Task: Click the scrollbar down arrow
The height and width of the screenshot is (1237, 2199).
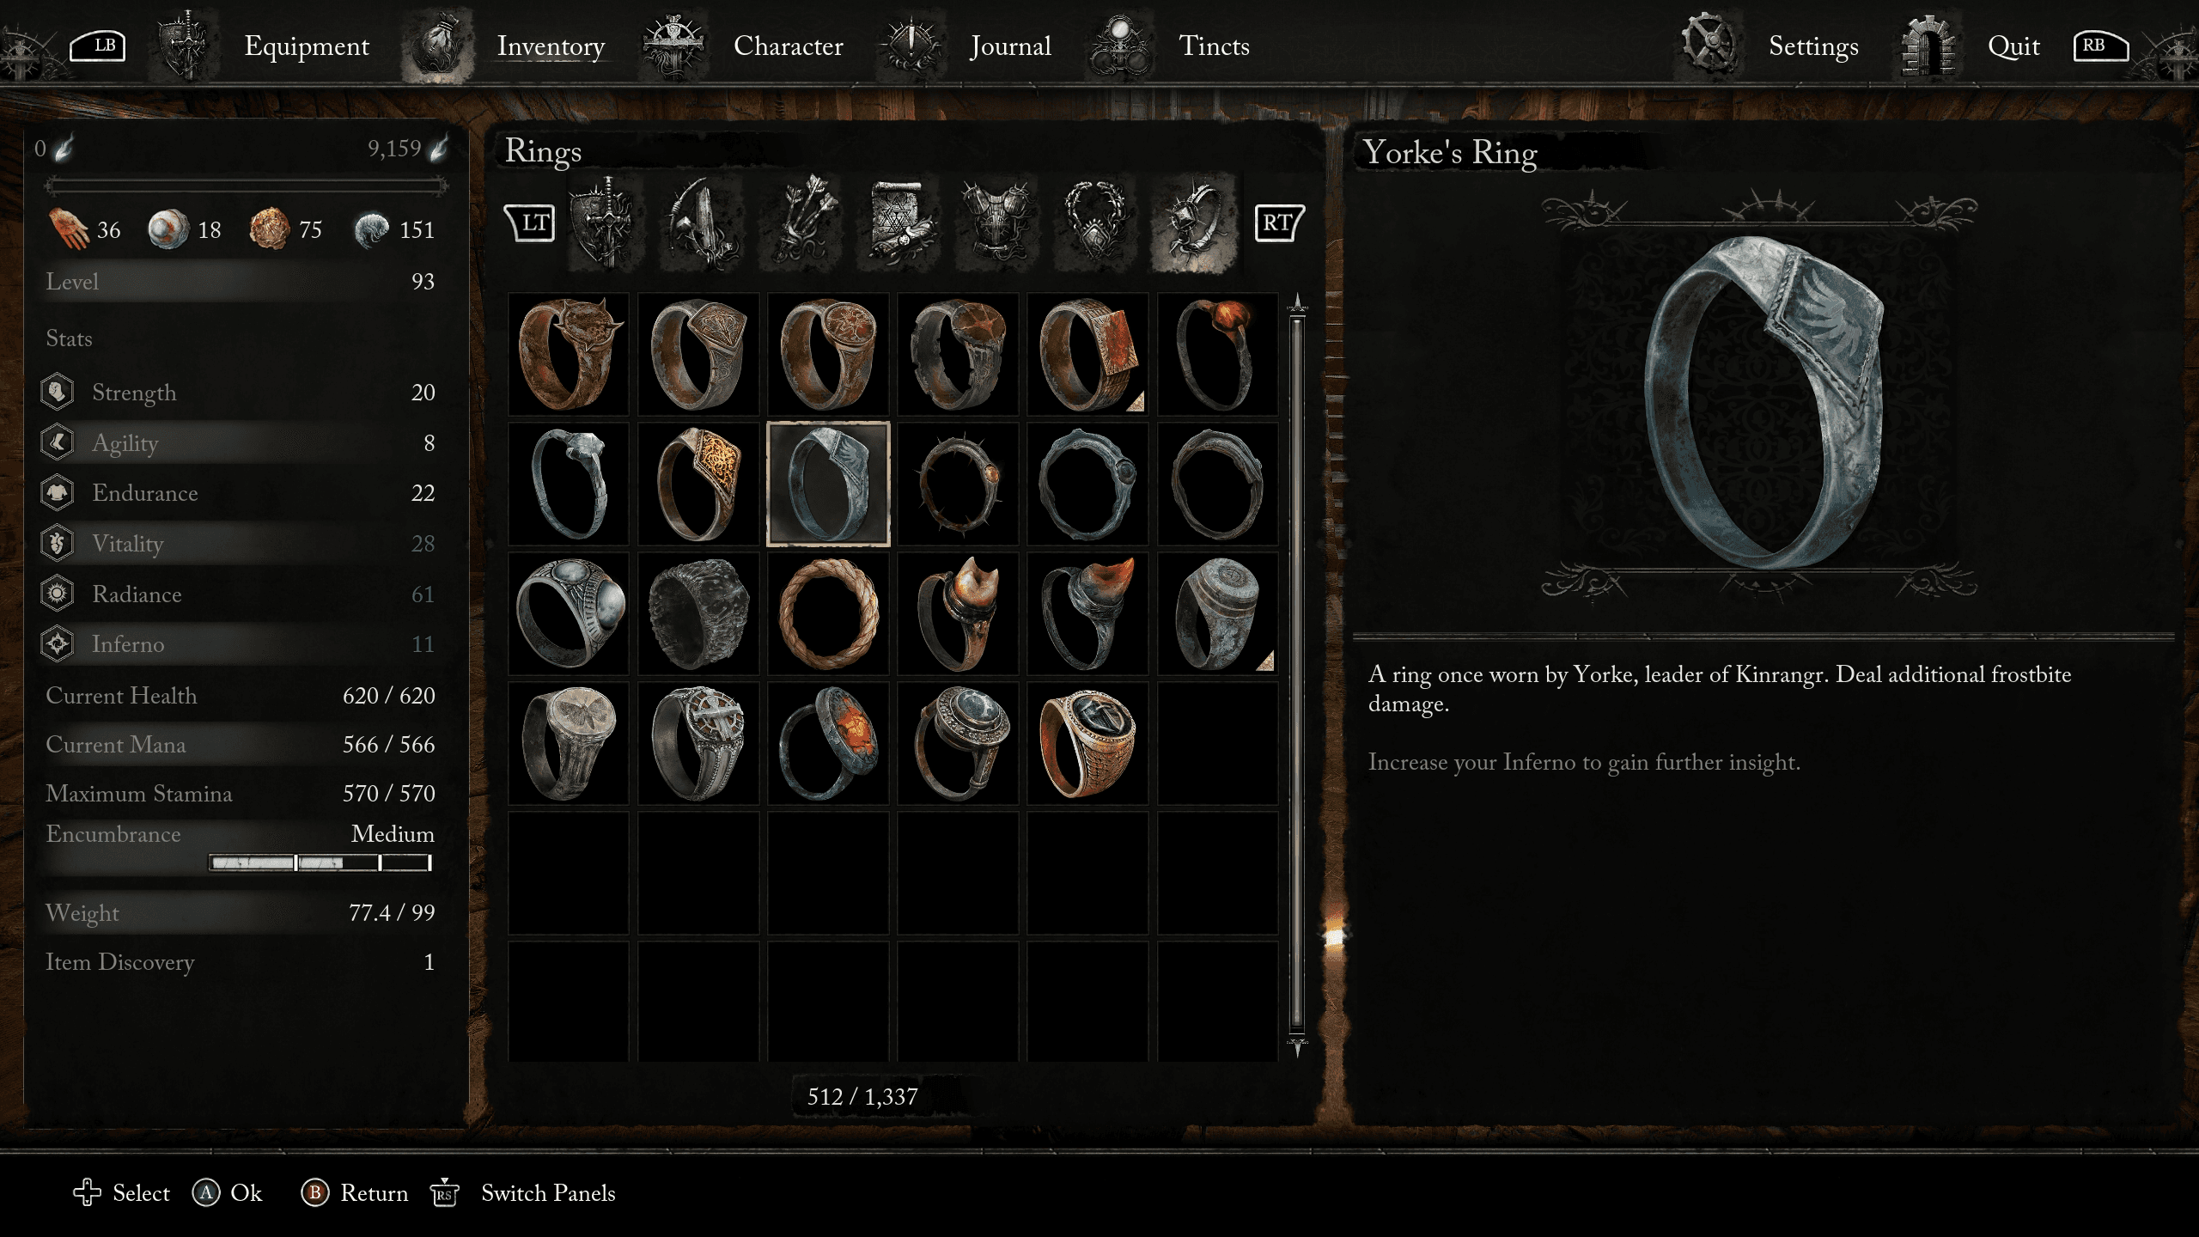Action: pos(1297,1047)
